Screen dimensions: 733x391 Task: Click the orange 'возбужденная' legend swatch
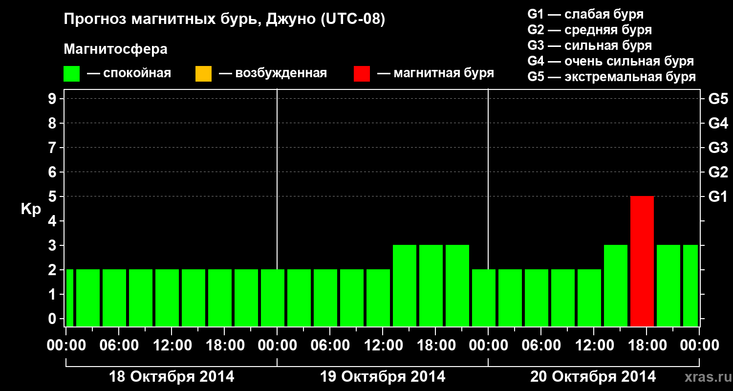[203, 74]
